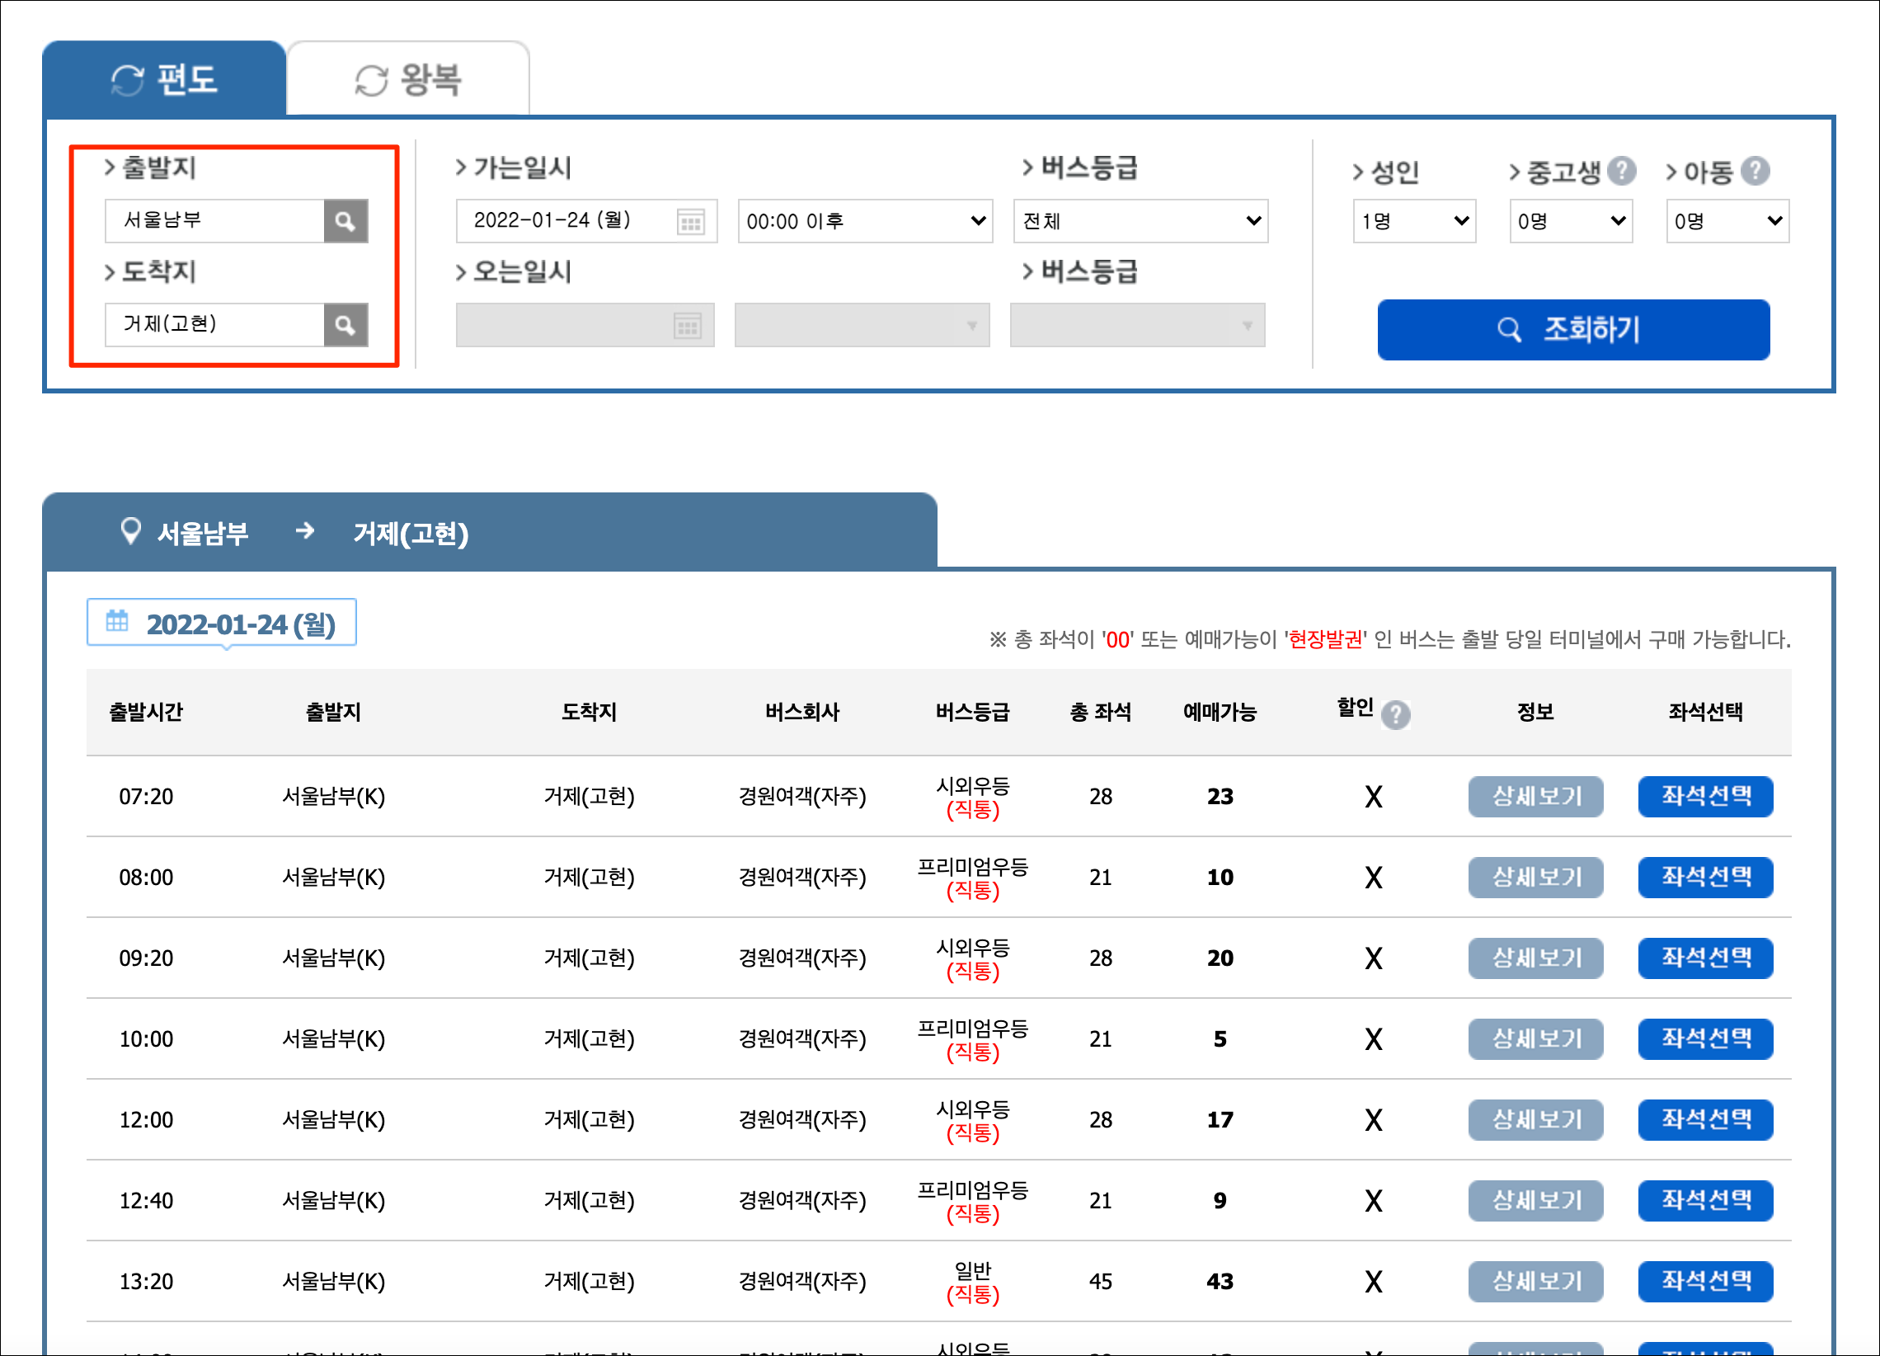The height and width of the screenshot is (1356, 1880).
Task: Open the 성인 1명 passenger dropdown
Action: pyautogui.click(x=1413, y=220)
